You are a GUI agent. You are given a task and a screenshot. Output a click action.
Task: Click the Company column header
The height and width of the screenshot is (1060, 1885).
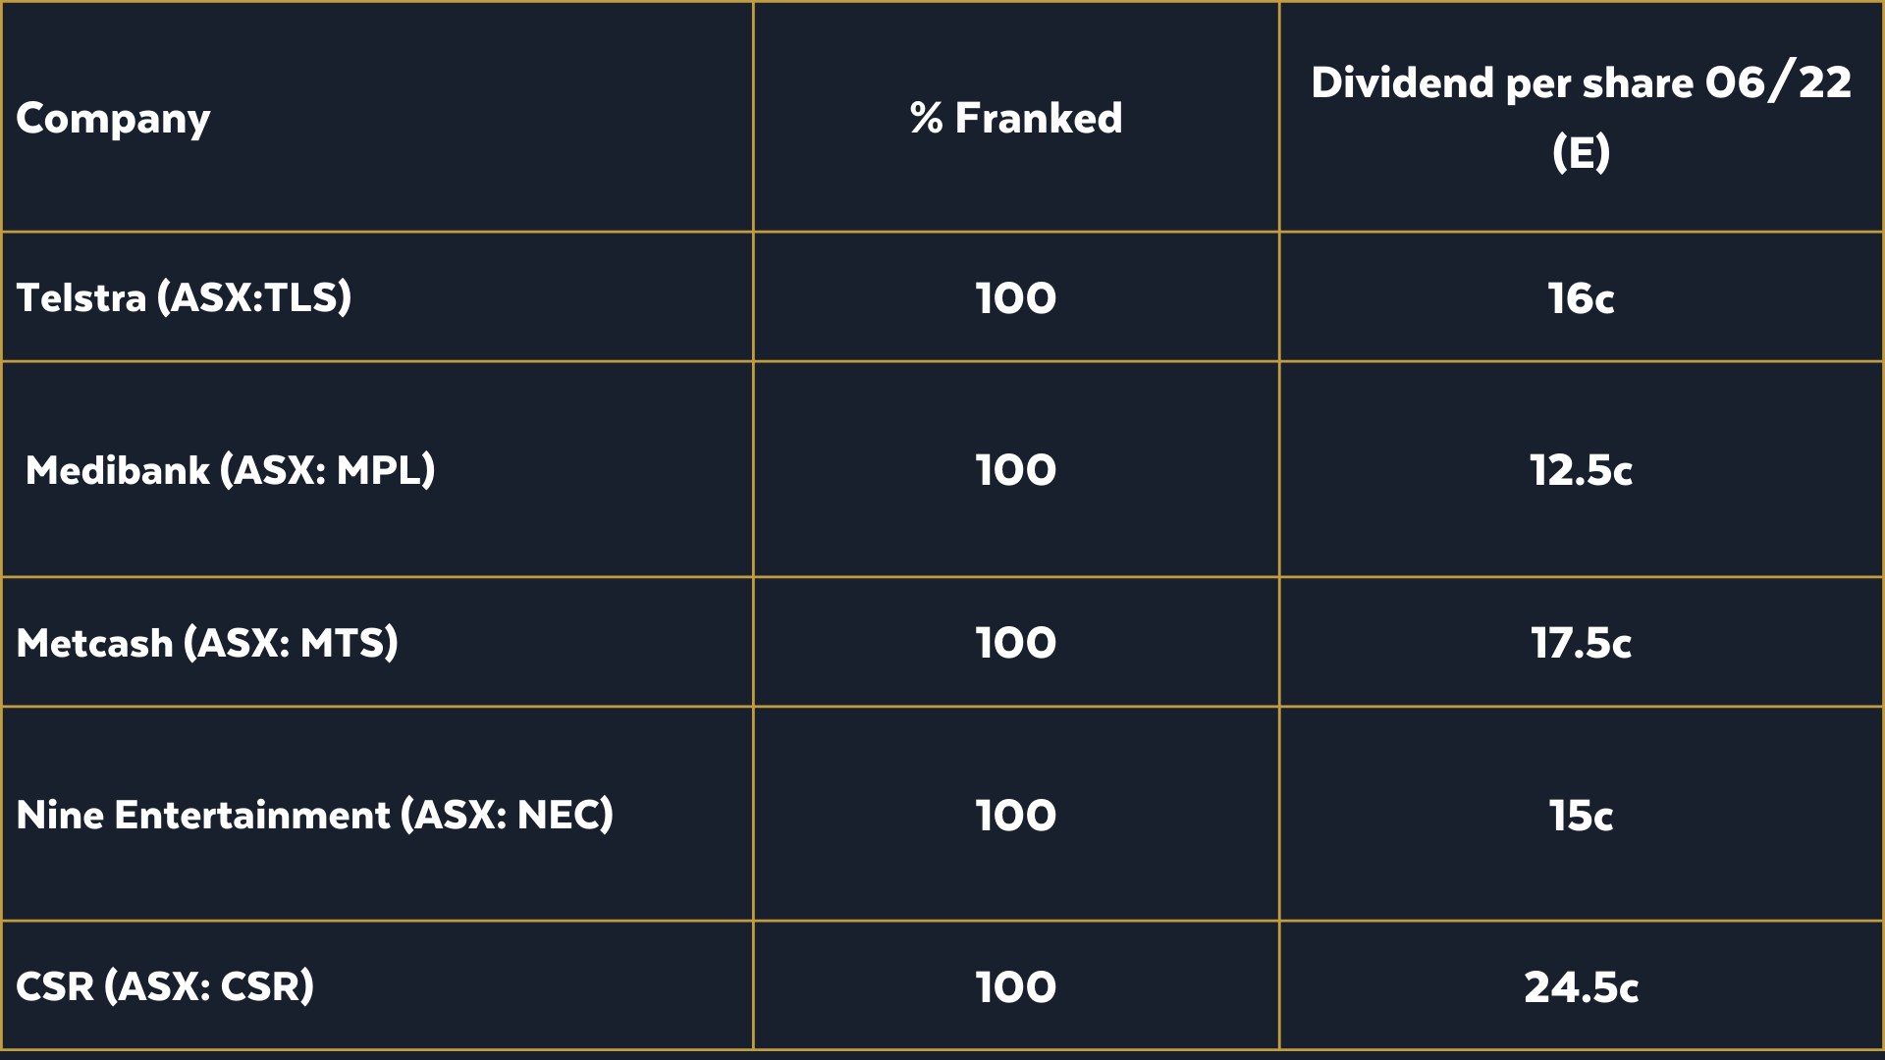(x=113, y=119)
